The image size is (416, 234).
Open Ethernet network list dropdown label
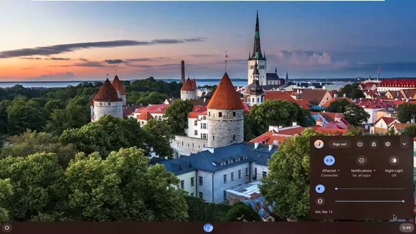coord(331,170)
